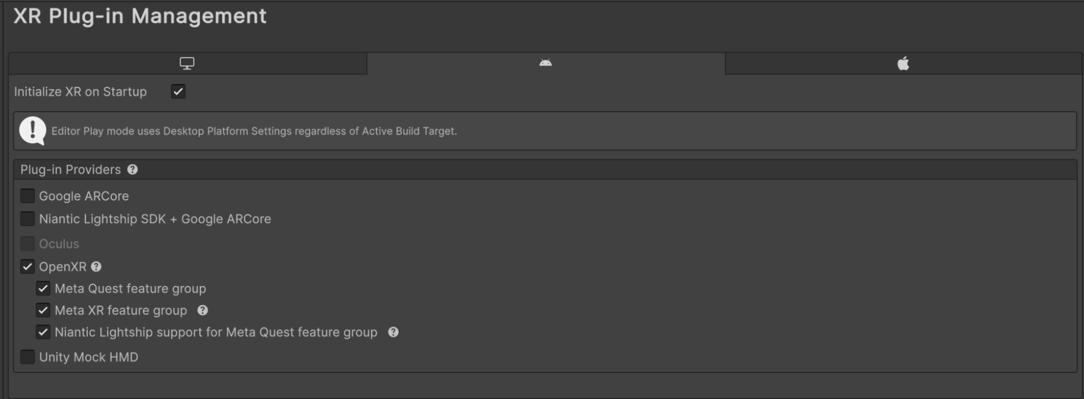Uncheck Initialize XR on Startup
This screenshot has width=1084, height=399.
[x=178, y=92]
